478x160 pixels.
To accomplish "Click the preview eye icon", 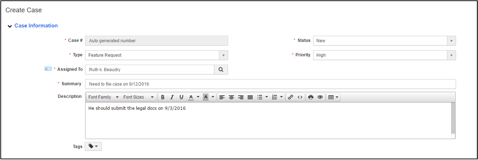I will [320, 97].
